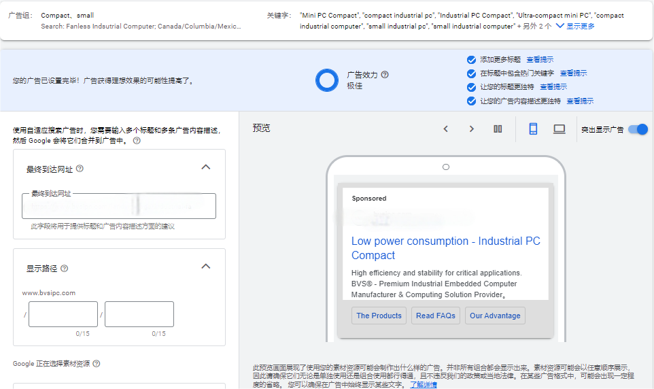654x389 pixels.
Task: Expand keywords list with 显示更多
Action: pos(575,26)
